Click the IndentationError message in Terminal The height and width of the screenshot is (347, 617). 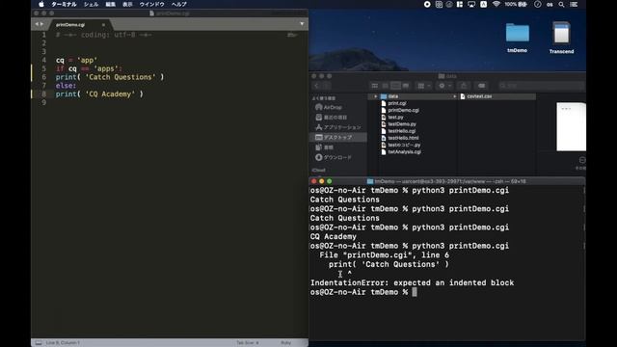[x=412, y=282]
